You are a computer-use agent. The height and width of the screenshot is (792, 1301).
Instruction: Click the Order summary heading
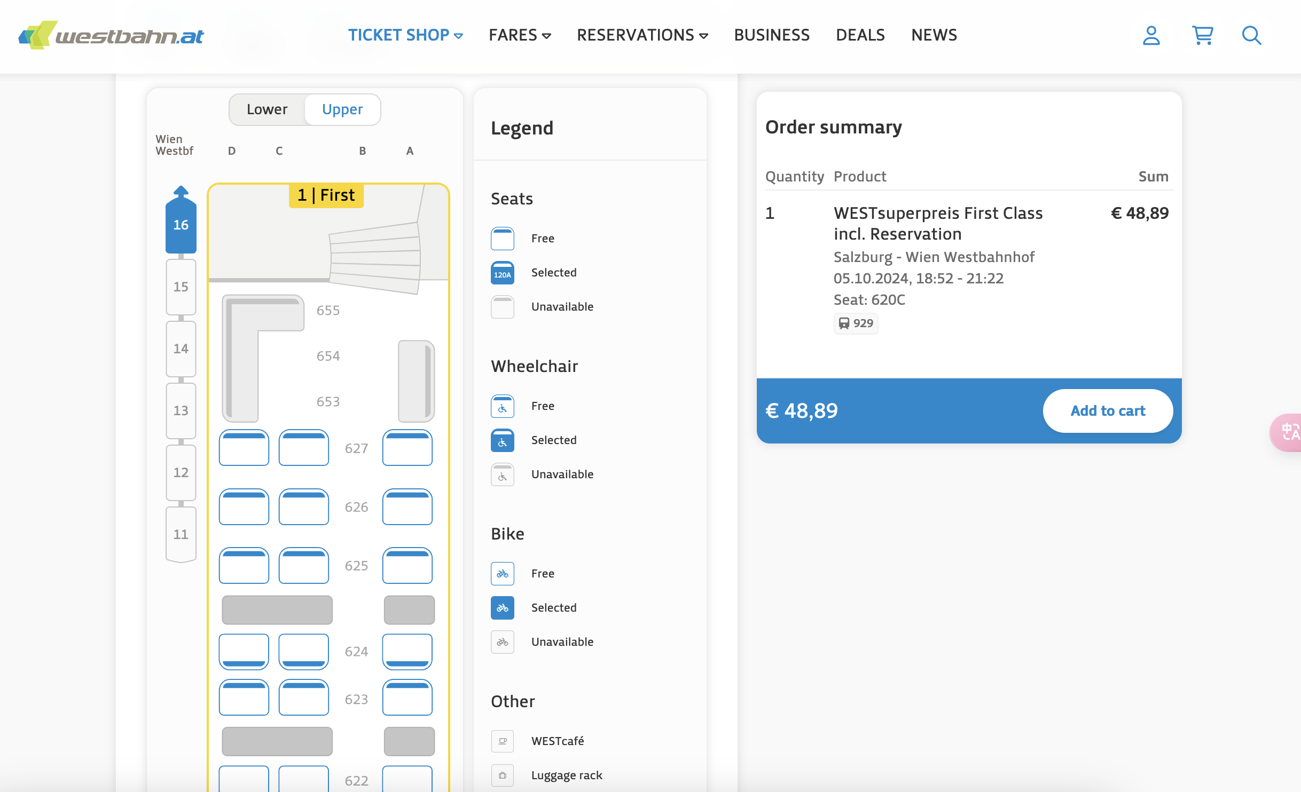834,127
